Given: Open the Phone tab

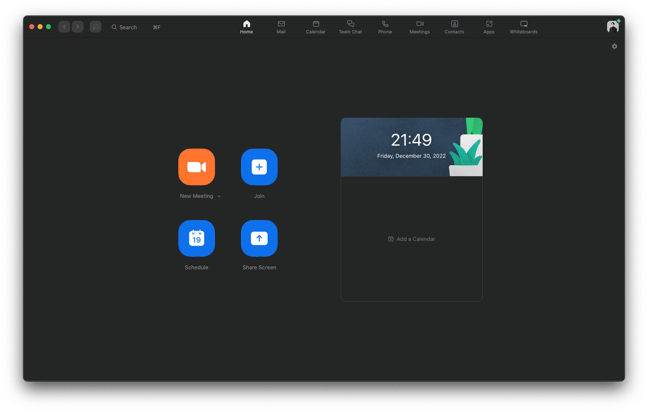Looking at the screenshot, I should pyautogui.click(x=385, y=27).
